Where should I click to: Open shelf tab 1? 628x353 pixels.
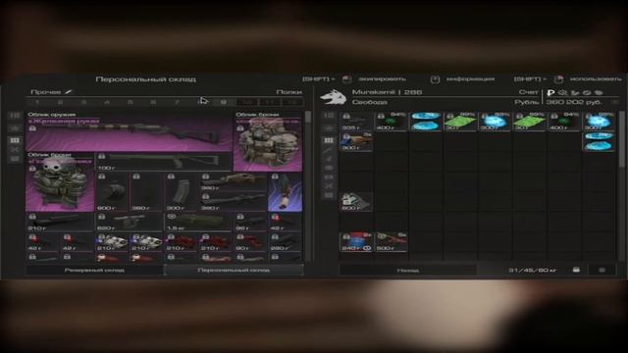[37, 102]
